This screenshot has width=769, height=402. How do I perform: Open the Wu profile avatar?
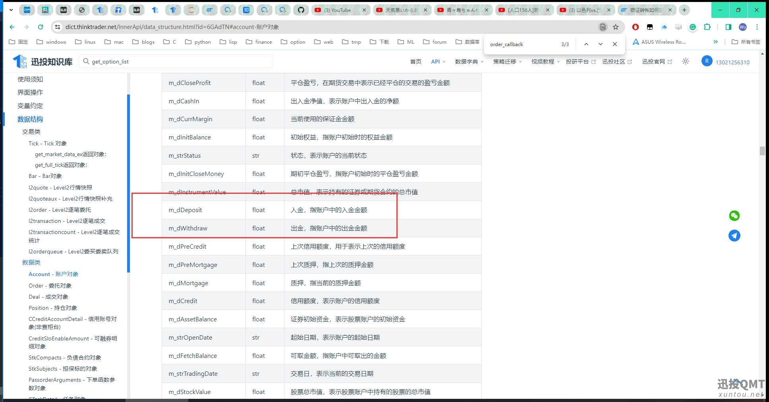(743, 27)
